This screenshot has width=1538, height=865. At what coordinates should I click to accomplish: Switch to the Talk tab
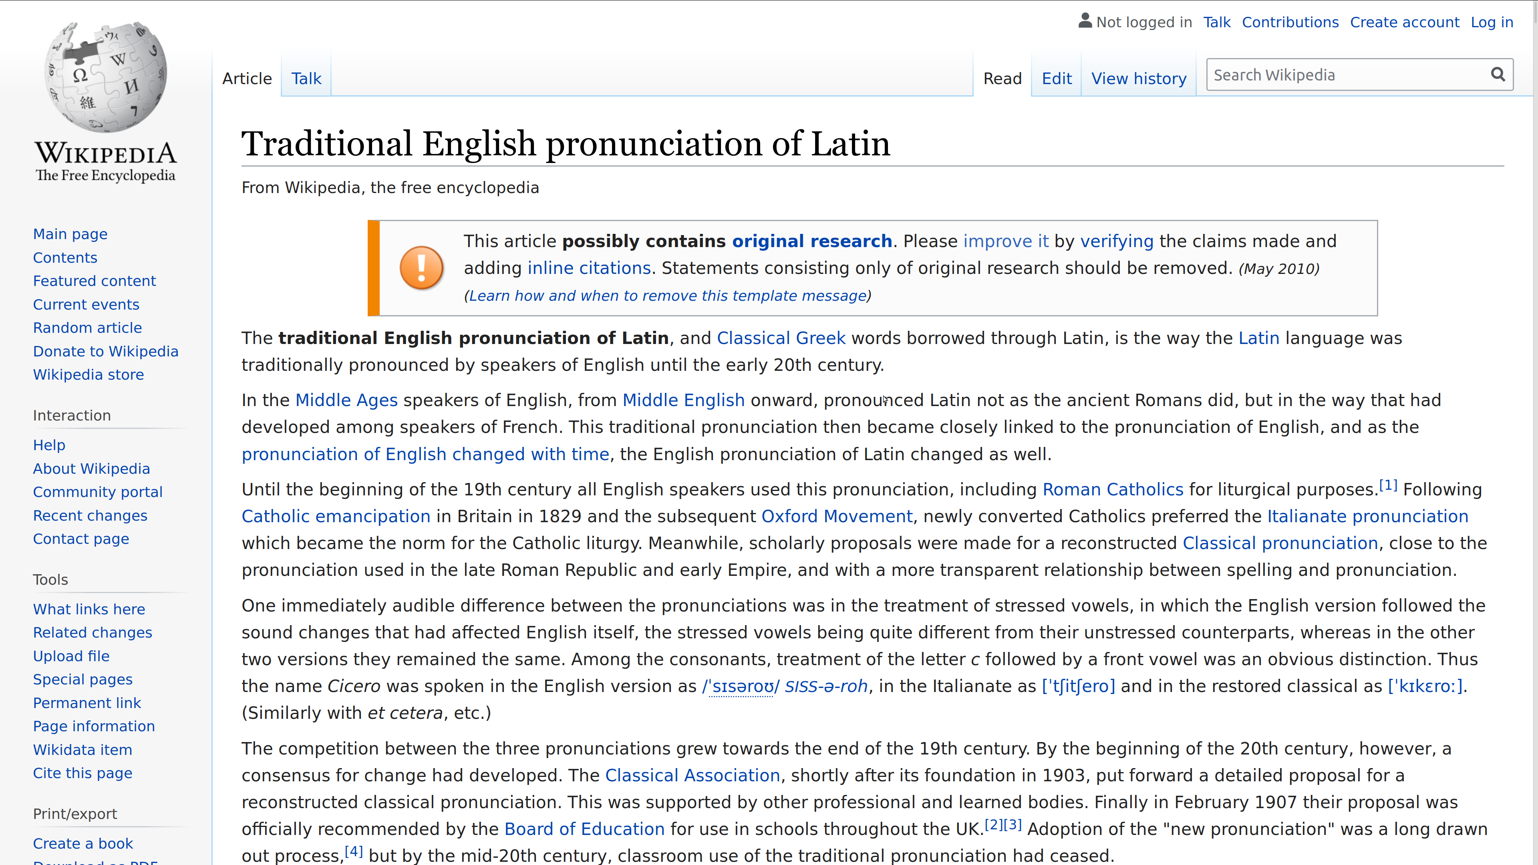[306, 78]
